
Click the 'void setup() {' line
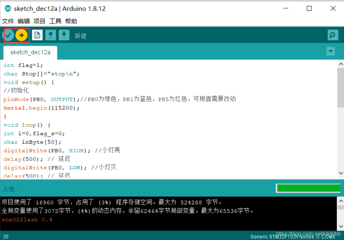click(29, 82)
